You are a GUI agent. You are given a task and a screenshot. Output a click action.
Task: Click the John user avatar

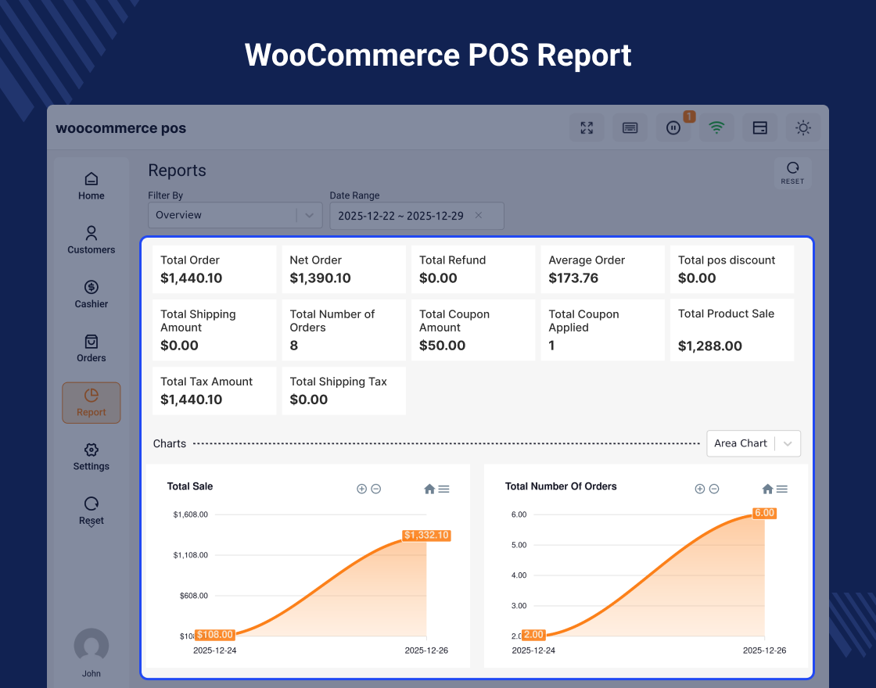(x=91, y=646)
